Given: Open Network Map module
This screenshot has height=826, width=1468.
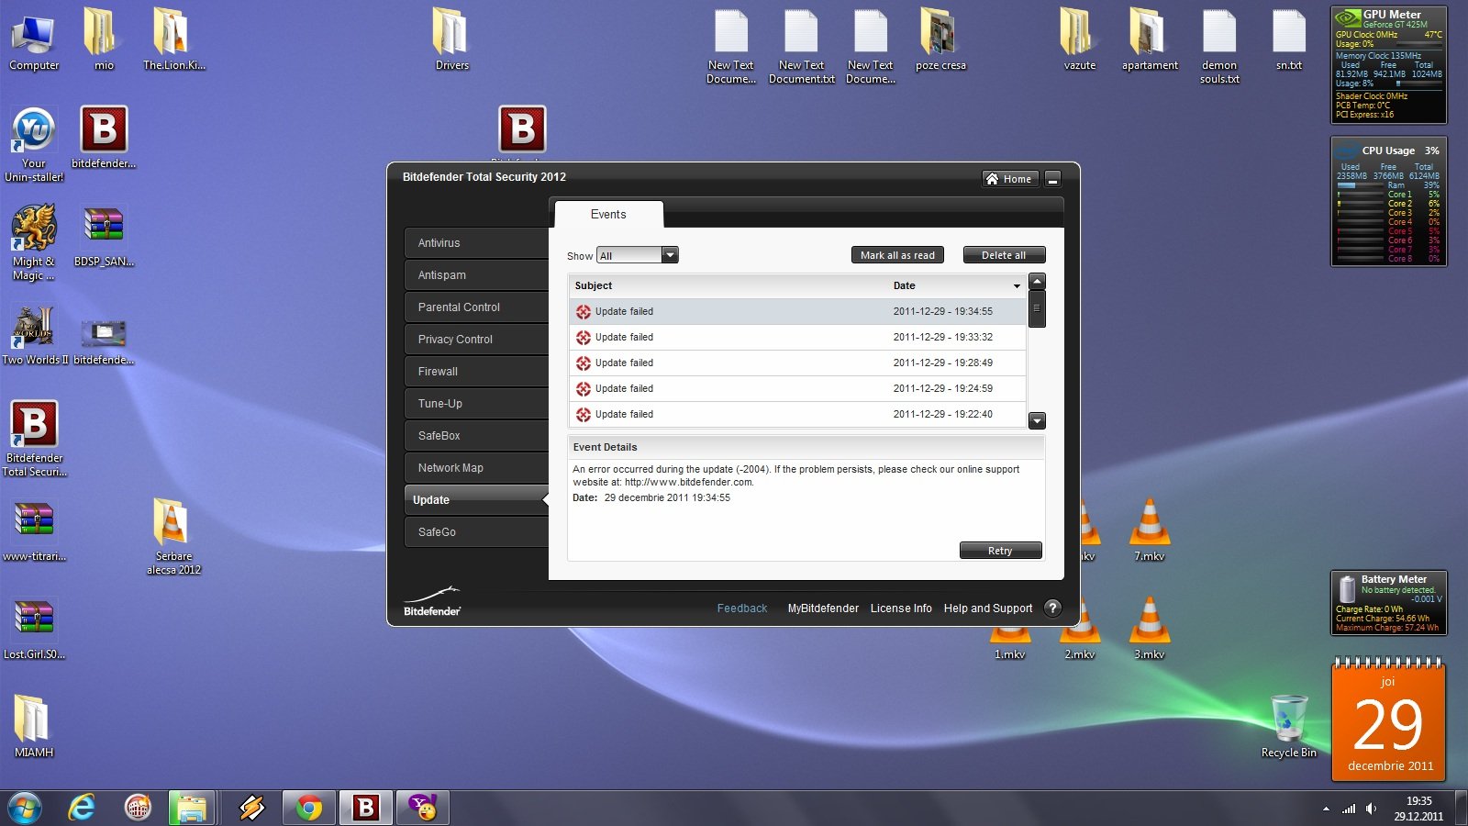Looking at the screenshot, I should point(476,468).
